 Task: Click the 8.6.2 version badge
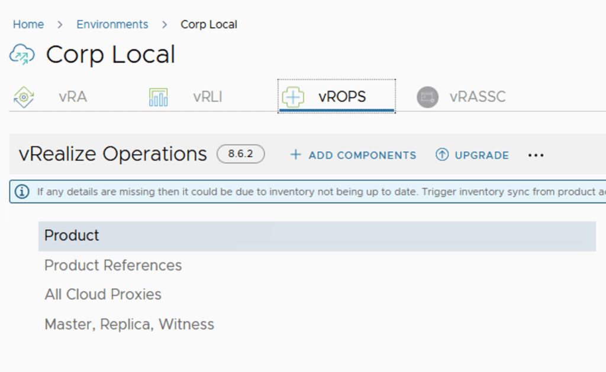pyautogui.click(x=240, y=154)
